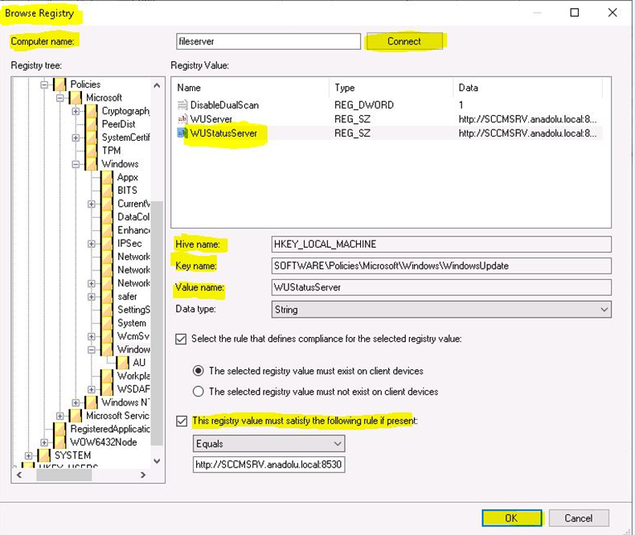The height and width of the screenshot is (535, 635).
Task: Click the DisableDualScan value icon
Action: pyautogui.click(x=182, y=105)
